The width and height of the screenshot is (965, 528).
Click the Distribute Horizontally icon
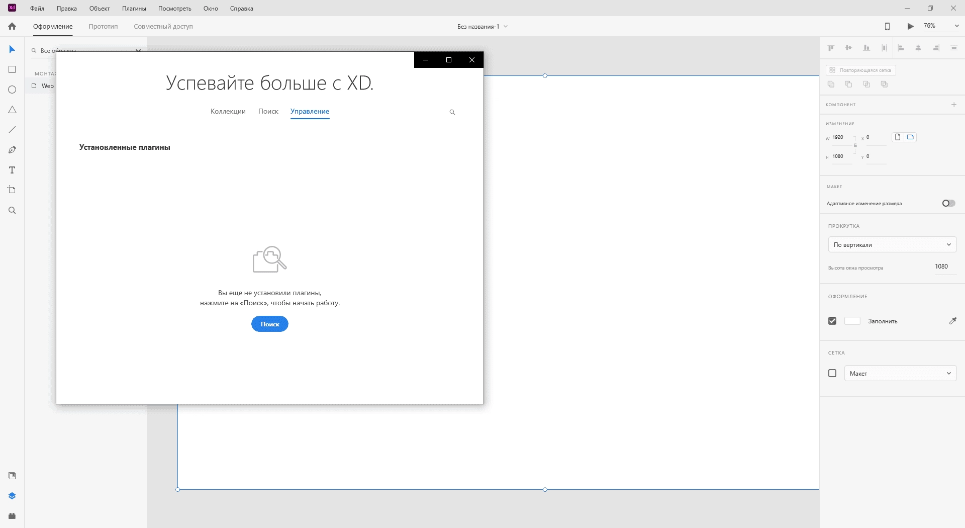pyautogui.click(x=953, y=48)
